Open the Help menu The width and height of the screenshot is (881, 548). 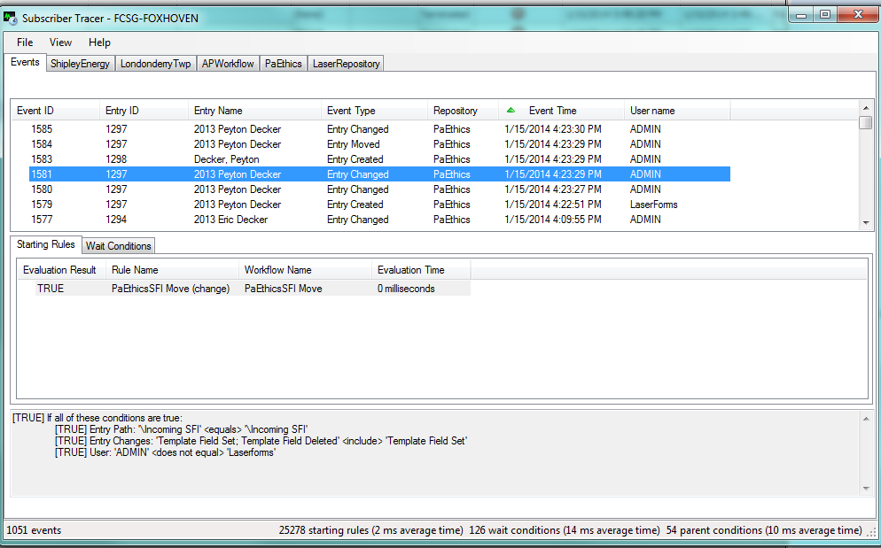pos(99,42)
